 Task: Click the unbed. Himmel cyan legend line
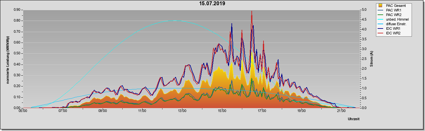tap(381, 19)
